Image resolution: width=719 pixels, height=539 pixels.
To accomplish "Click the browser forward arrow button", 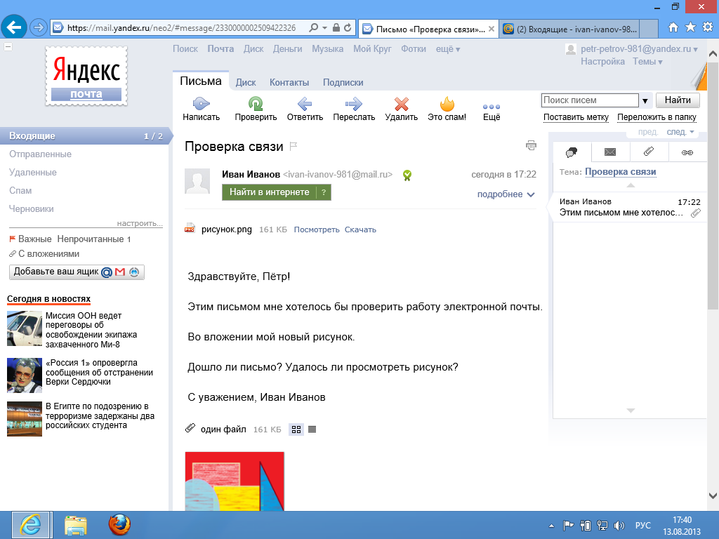I will tap(39, 27).
